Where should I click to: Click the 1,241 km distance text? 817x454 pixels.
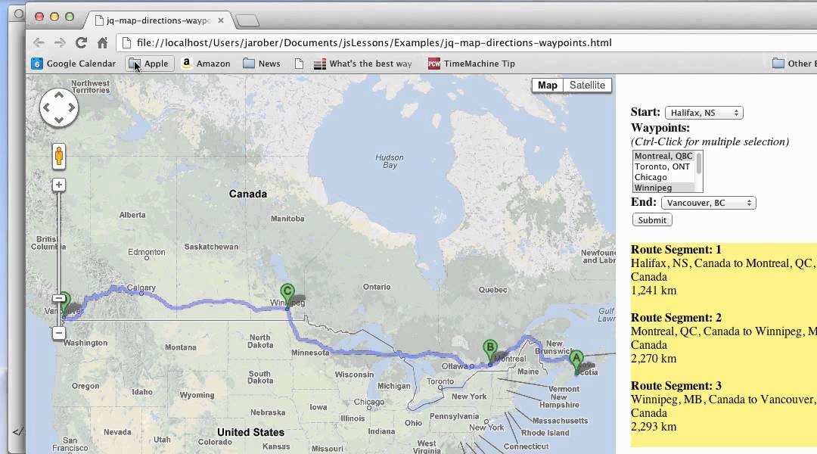(x=654, y=291)
